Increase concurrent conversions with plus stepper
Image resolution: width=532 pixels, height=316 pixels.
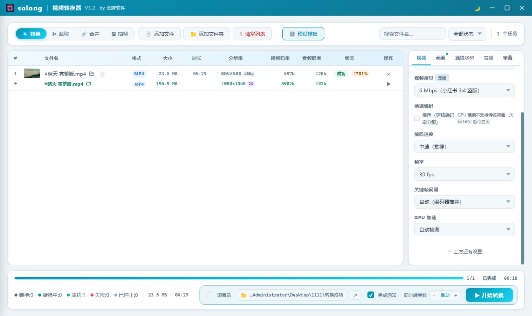(x=456, y=295)
